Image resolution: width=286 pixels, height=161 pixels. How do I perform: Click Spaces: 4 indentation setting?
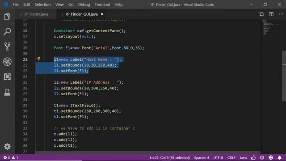pyautogui.click(x=202, y=157)
